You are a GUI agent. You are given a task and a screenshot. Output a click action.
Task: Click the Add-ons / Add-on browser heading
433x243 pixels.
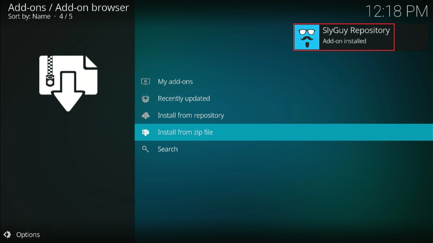[x=68, y=7]
